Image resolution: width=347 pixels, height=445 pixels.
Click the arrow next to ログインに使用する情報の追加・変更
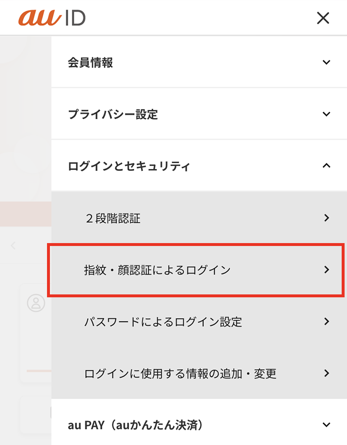click(x=327, y=373)
